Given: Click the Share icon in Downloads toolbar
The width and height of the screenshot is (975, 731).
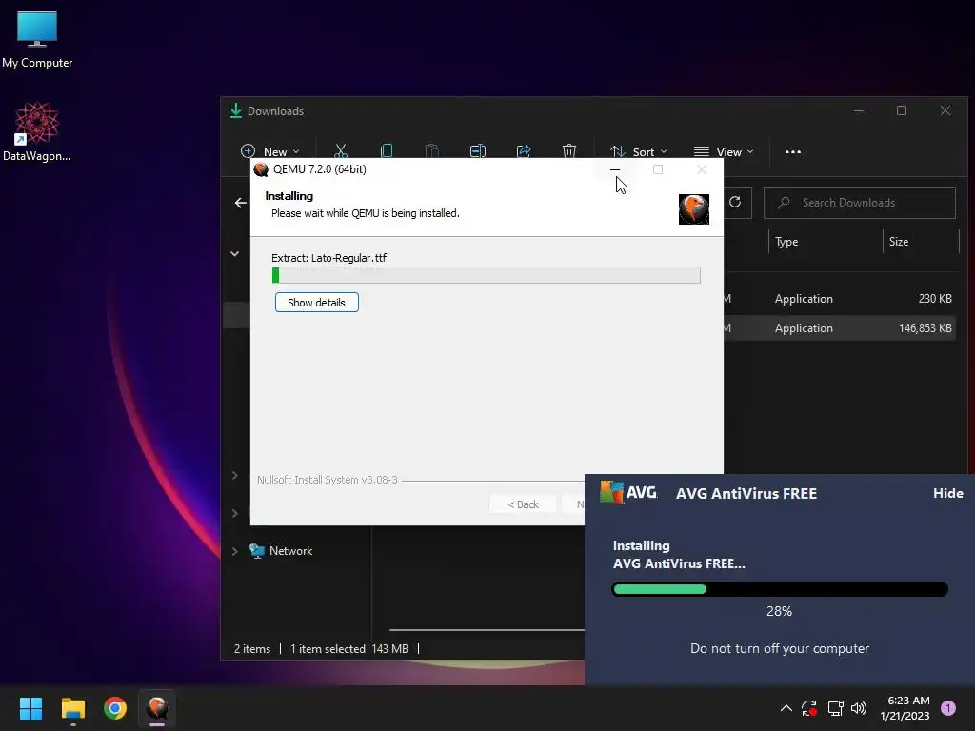Looking at the screenshot, I should coord(524,151).
